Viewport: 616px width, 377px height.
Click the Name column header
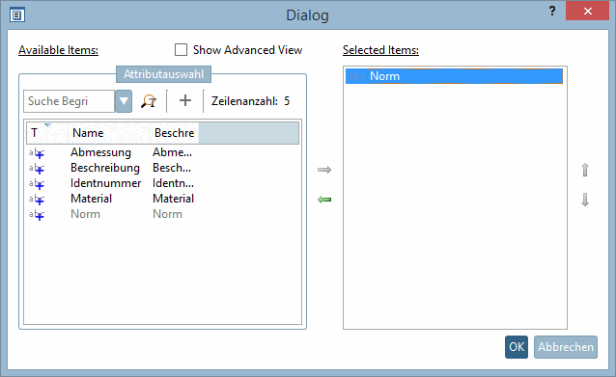(109, 133)
